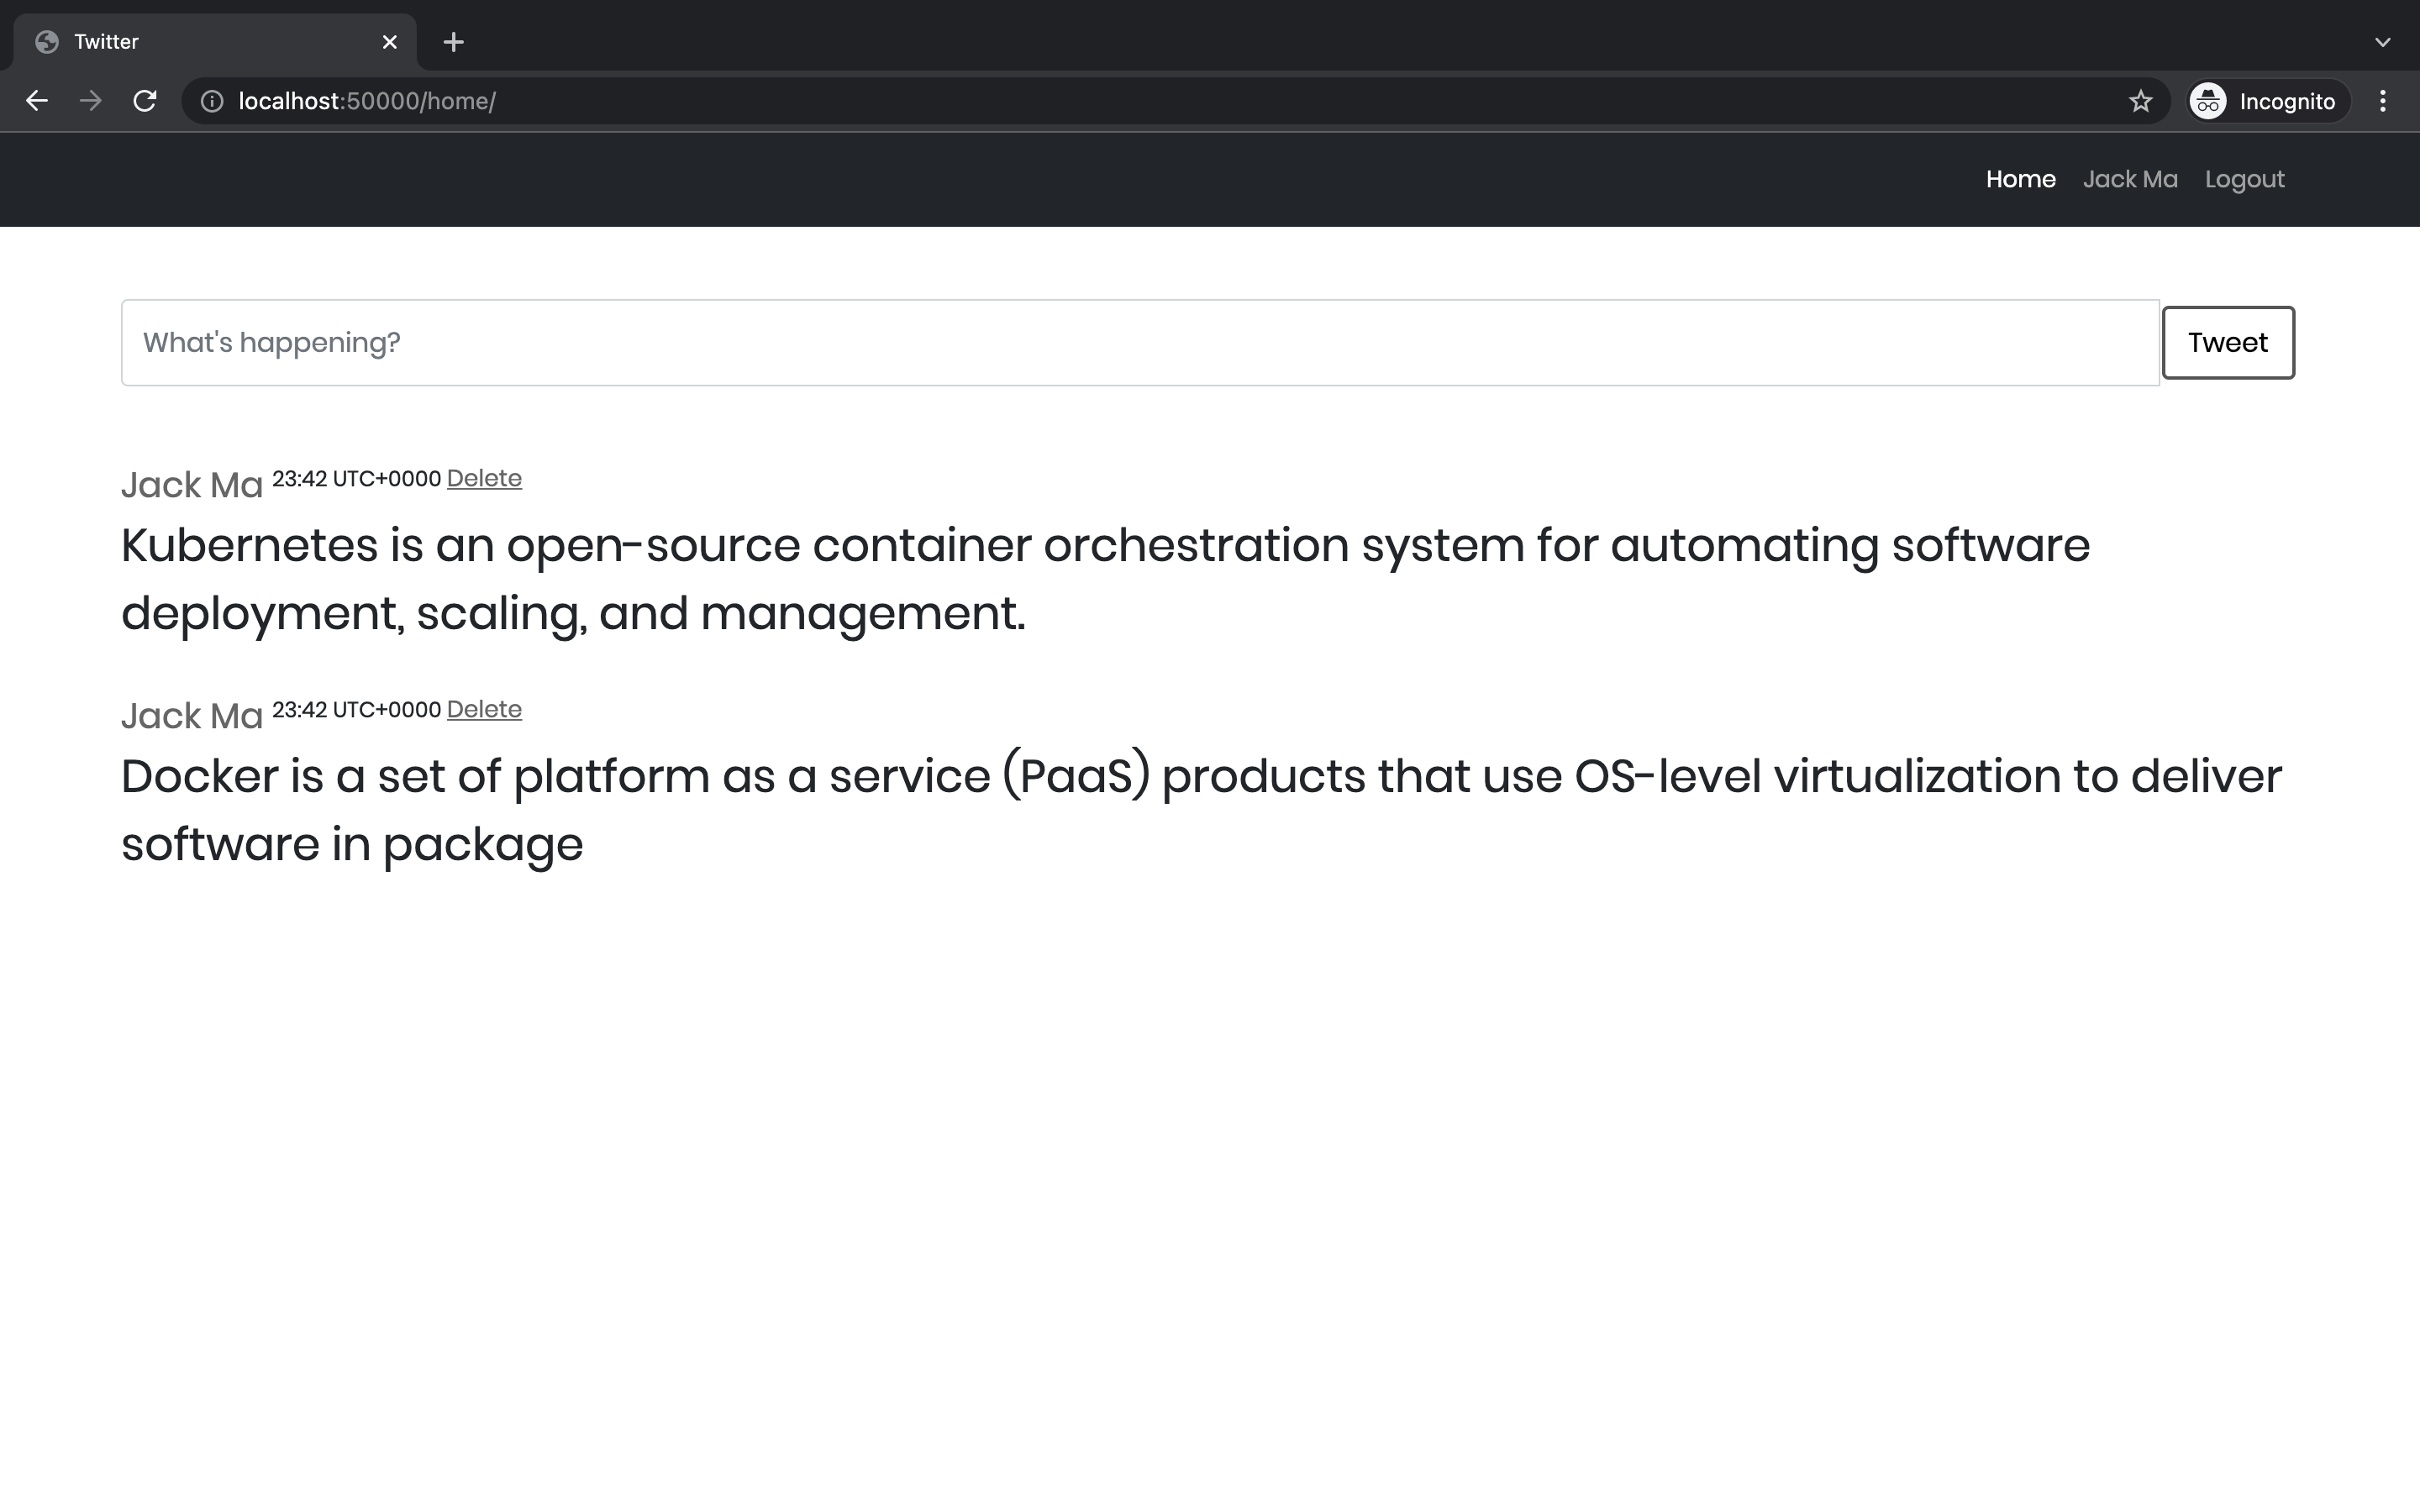Click the browser back arrow icon
This screenshot has width=2420, height=1512.
(37, 101)
